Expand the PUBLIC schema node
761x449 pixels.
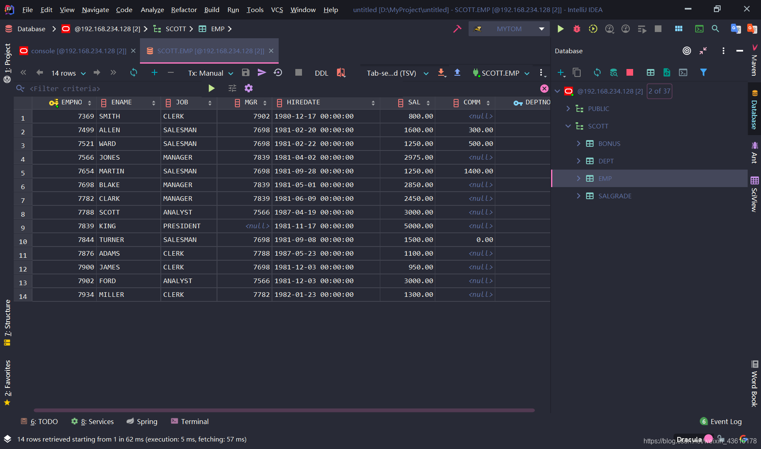568,109
